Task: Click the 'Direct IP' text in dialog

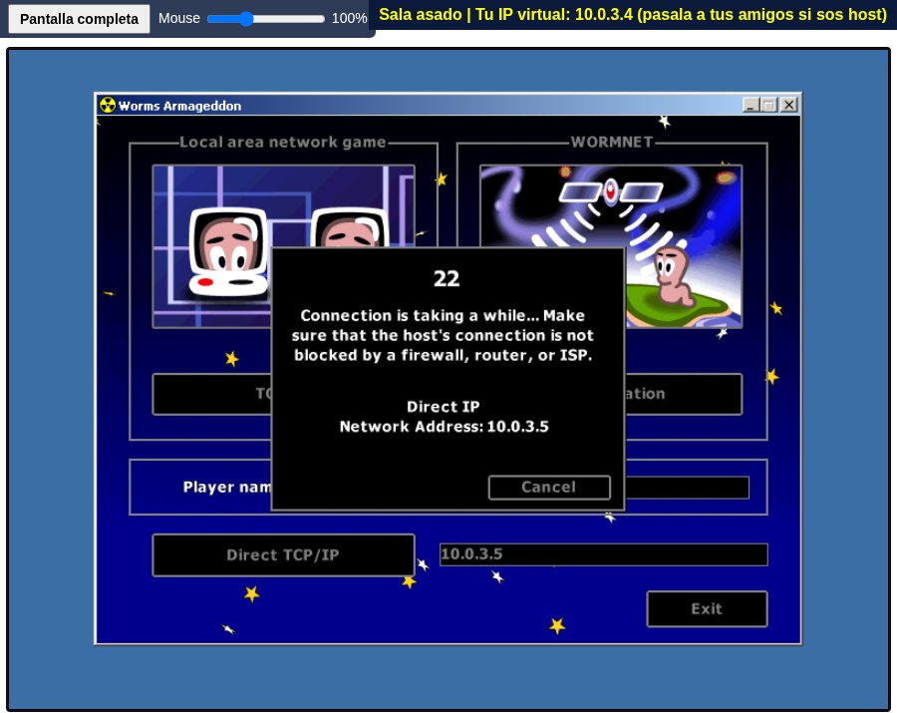Action: click(x=444, y=406)
